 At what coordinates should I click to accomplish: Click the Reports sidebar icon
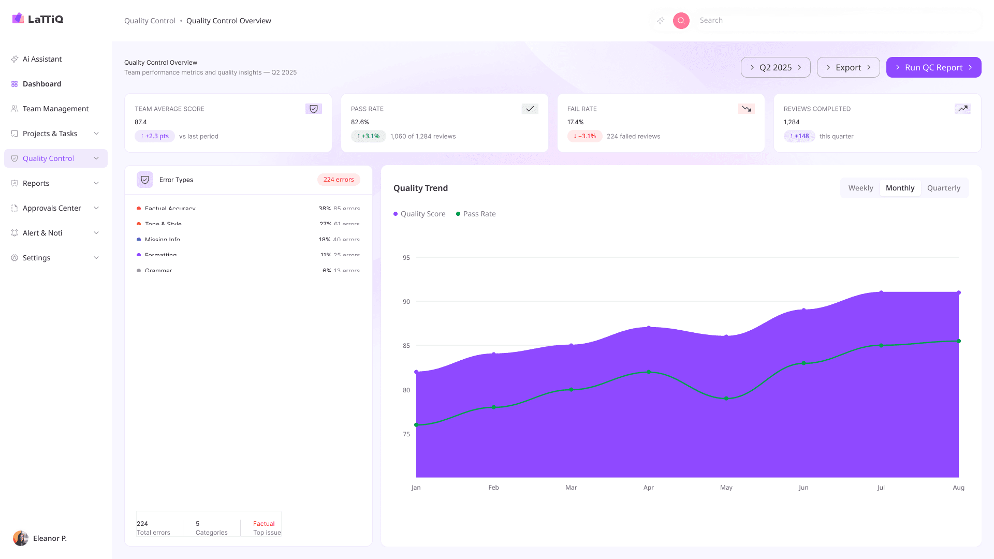coord(14,183)
